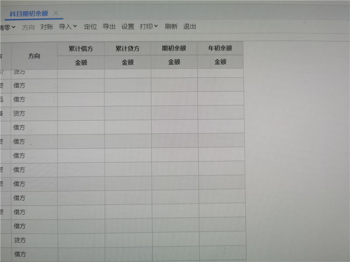Open 设置 from the toolbar
This screenshot has width=350, height=262.
tap(128, 27)
